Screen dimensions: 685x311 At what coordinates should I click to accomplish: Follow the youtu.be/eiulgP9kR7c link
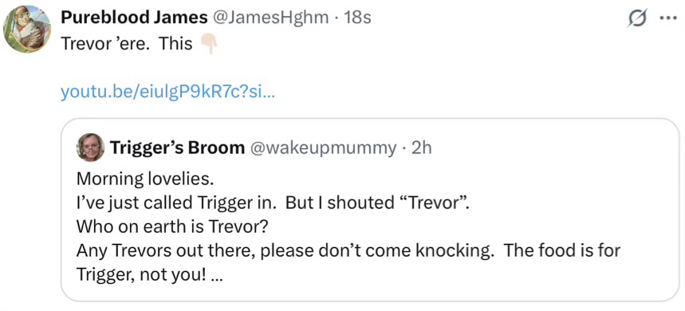167,93
